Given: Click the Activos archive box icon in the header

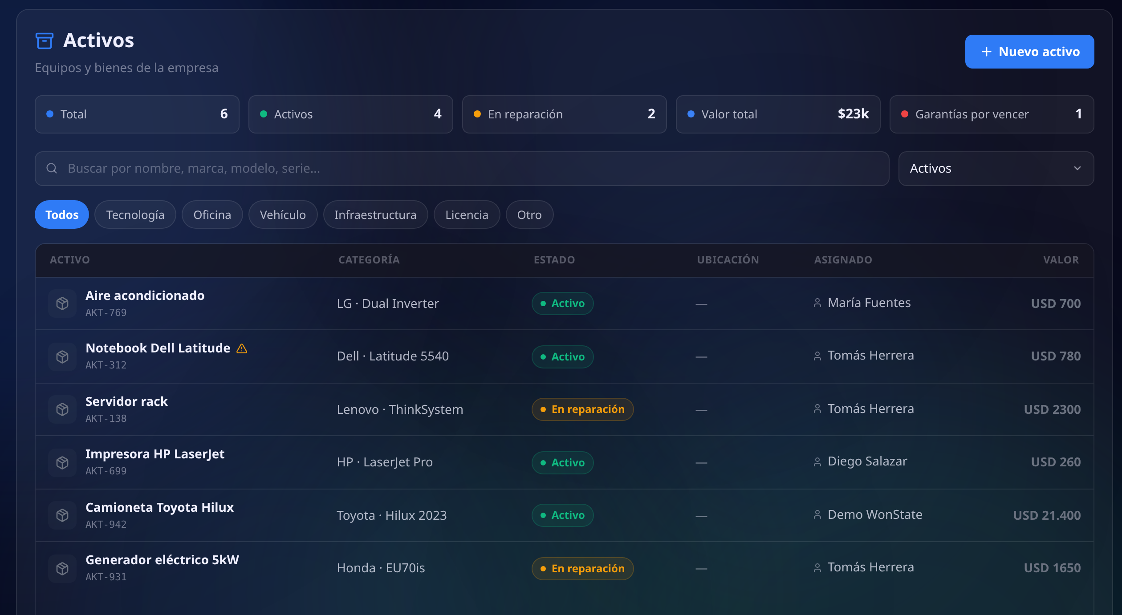Looking at the screenshot, I should 44,40.
